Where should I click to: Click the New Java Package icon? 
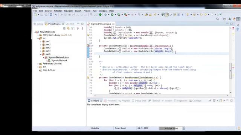(146, 15)
